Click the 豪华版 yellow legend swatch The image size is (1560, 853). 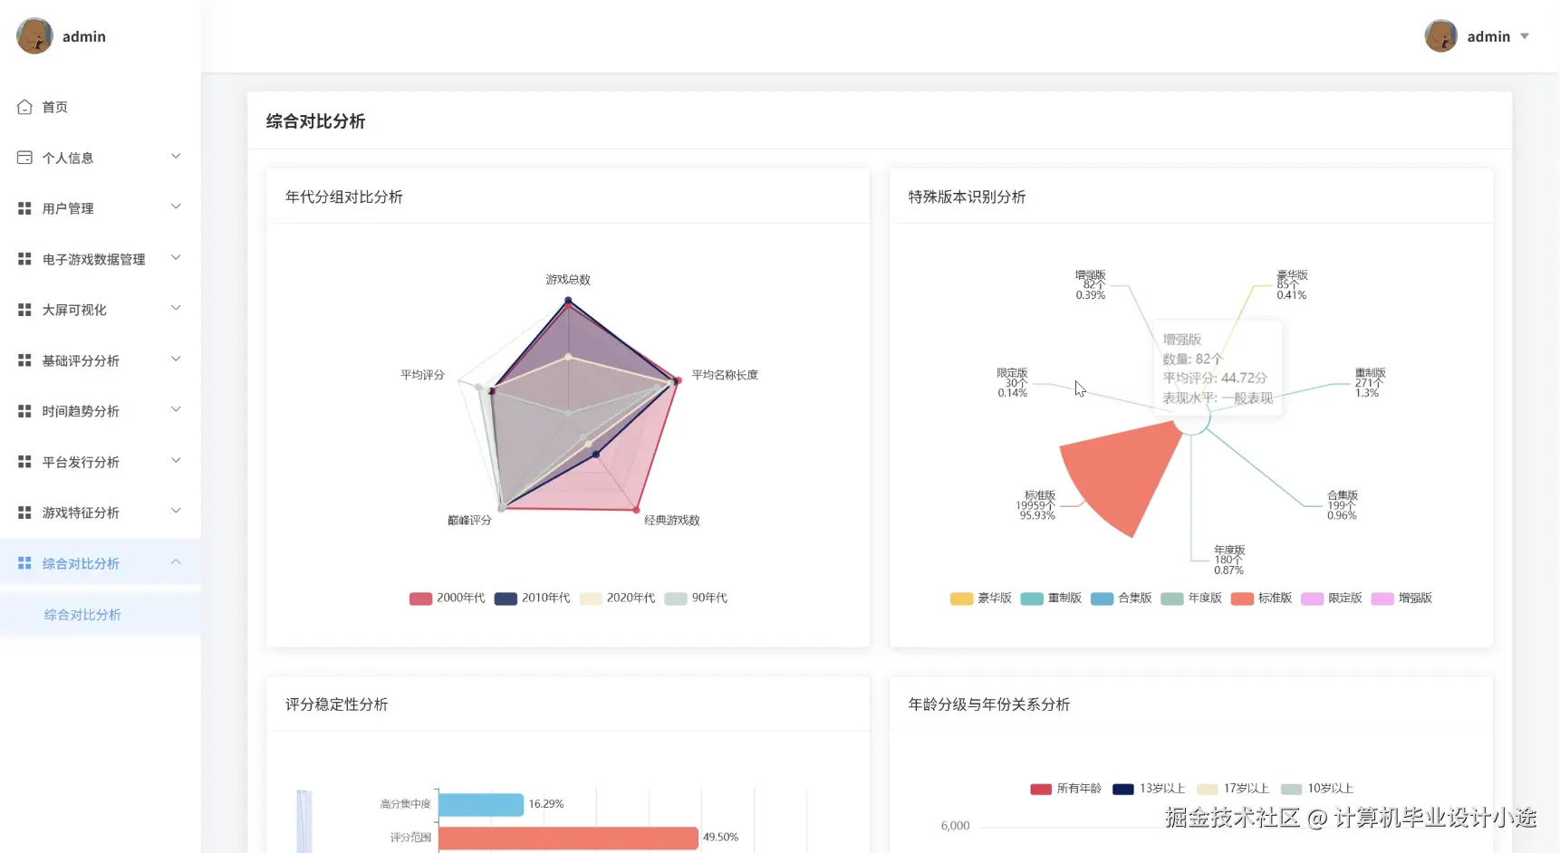pos(961,599)
